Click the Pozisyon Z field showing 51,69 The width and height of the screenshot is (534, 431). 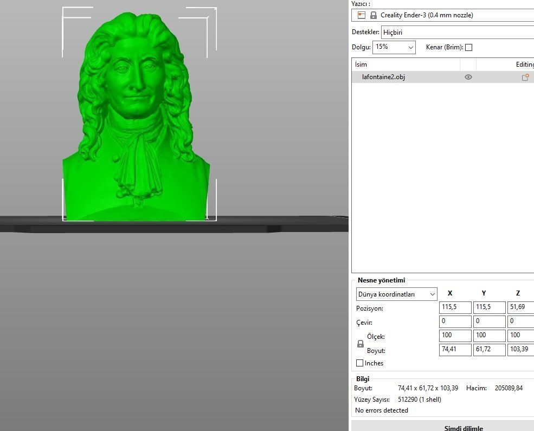(521, 307)
